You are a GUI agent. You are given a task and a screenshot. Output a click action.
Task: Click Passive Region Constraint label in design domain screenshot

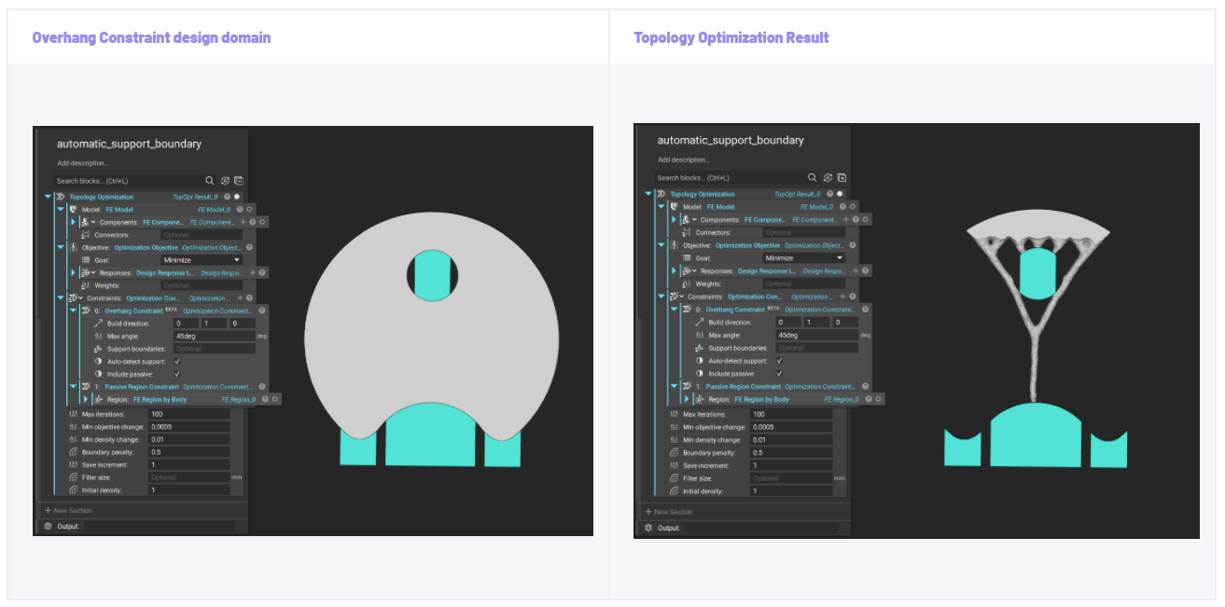[x=141, y=386]
